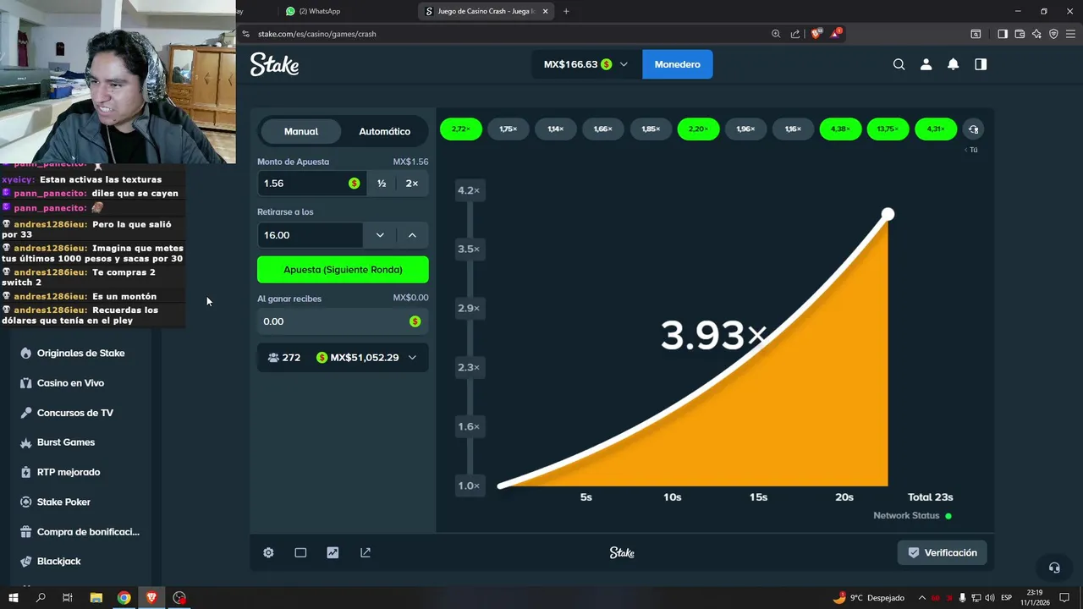Open Brave Leo AI icon

pos(1036,34)
